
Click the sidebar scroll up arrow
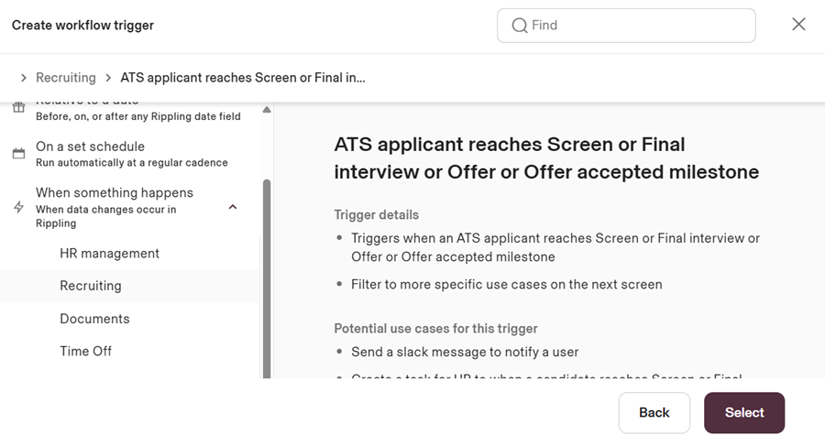tap(267, 110)
